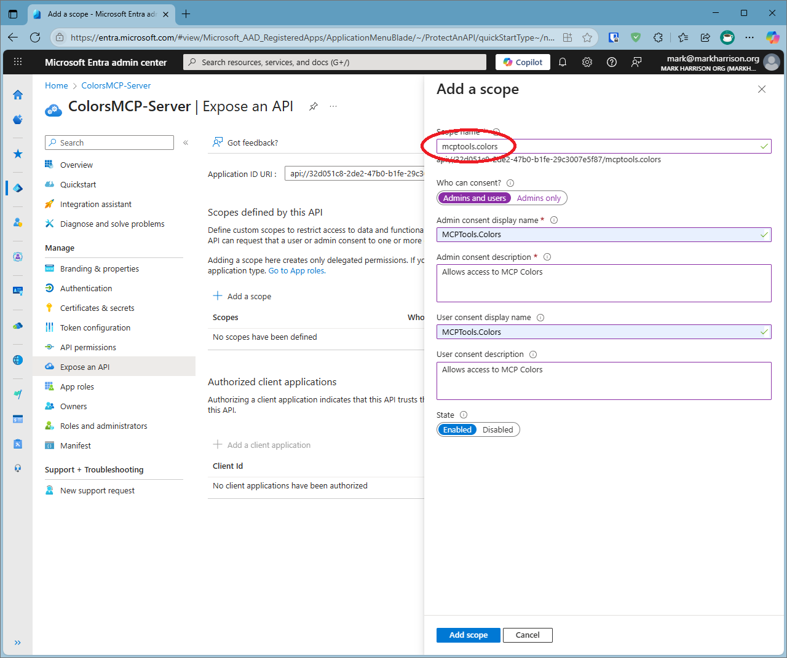Open the ellipsis menu next to the page title

point(333,106)
